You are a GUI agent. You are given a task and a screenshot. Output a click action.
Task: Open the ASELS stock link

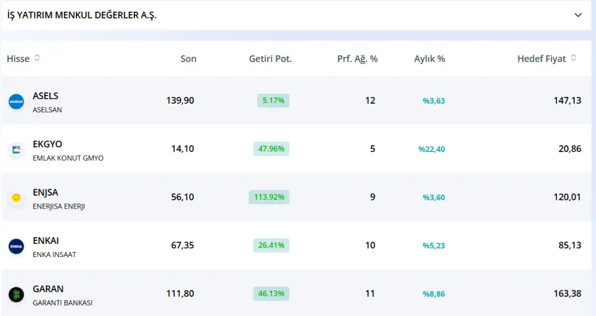pyautogui.click(x=45, y=96)
